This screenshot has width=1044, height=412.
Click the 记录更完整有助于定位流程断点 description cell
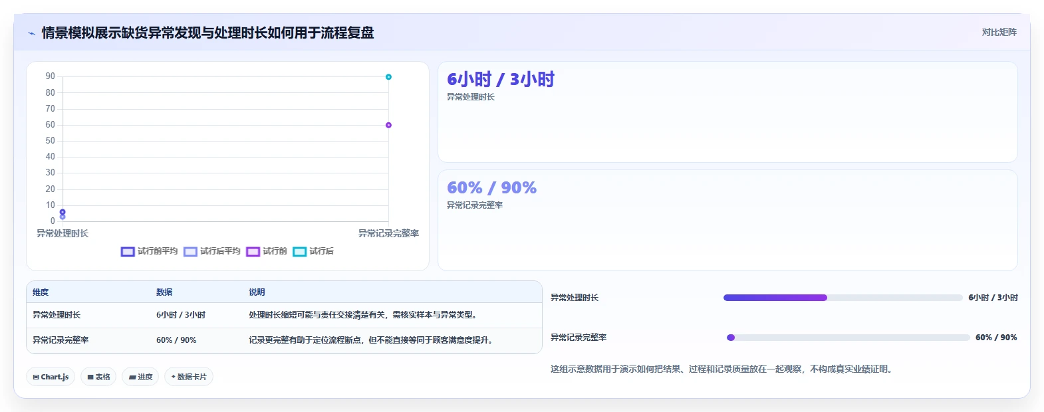click(x=371, y=340)
